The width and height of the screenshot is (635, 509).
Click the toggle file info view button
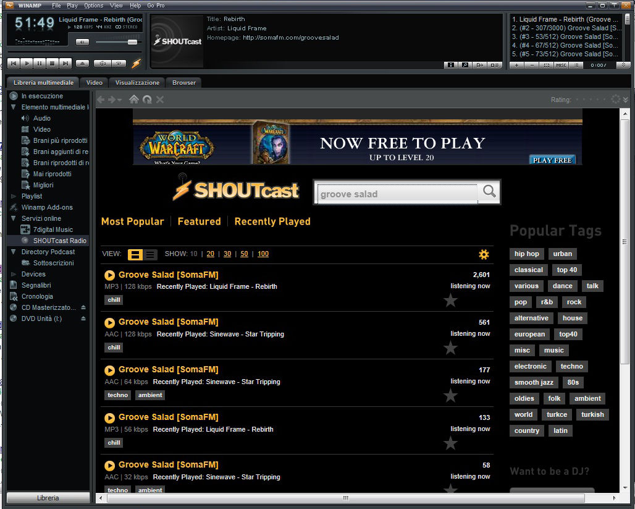coord(495,65)
